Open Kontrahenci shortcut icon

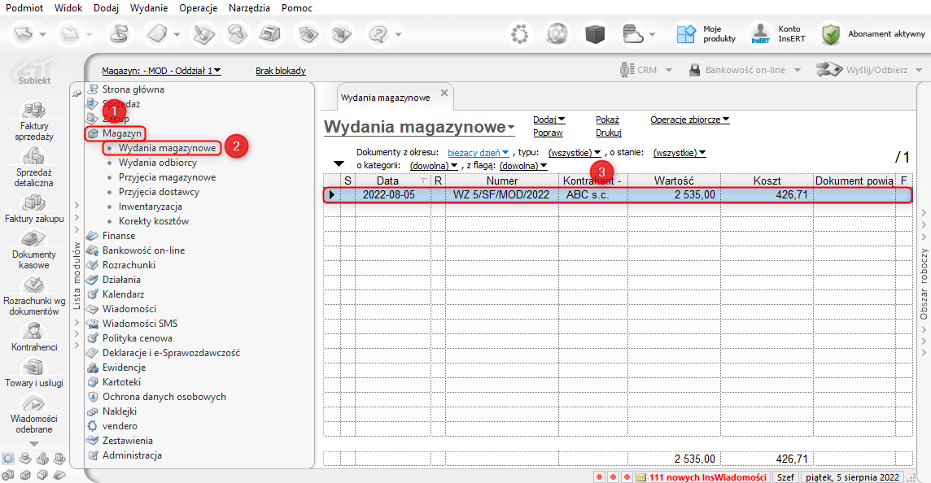[x=34, y=331]
